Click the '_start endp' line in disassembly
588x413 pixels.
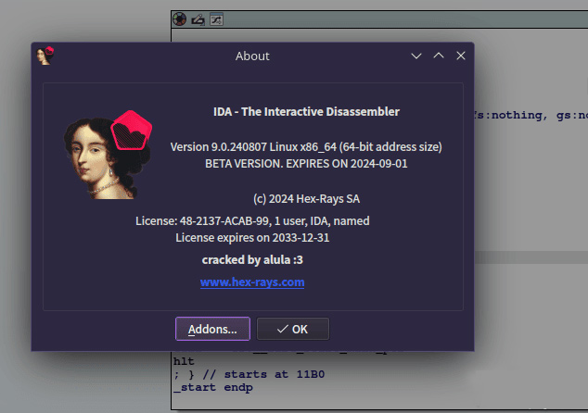[x=212, y=388]
